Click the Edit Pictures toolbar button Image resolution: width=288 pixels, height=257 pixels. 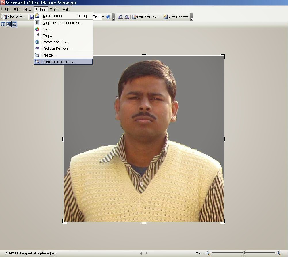(146, 17)
